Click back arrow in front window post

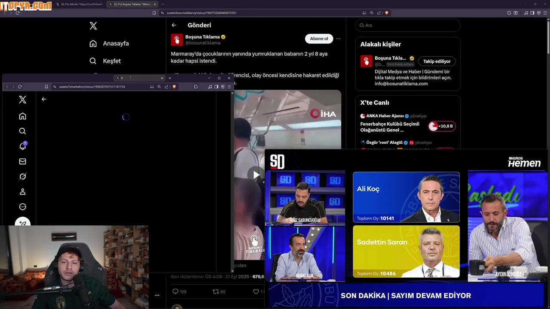[44, 99]
